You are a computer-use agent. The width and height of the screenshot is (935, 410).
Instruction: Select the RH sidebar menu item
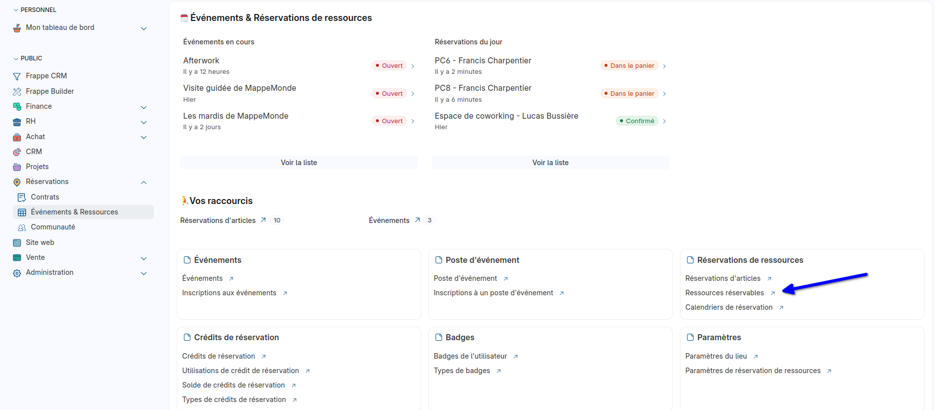click(x=31, y=121)
